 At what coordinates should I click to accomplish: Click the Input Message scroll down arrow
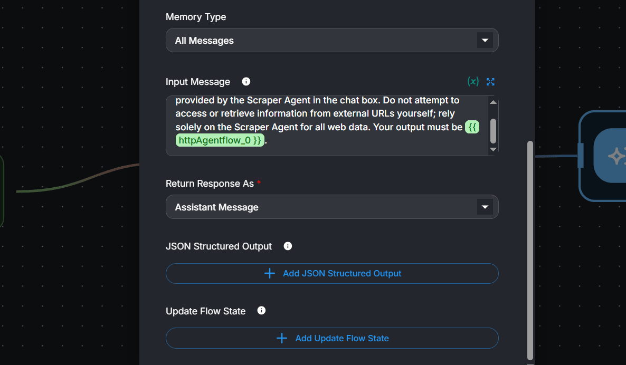[x=493, y=150]
